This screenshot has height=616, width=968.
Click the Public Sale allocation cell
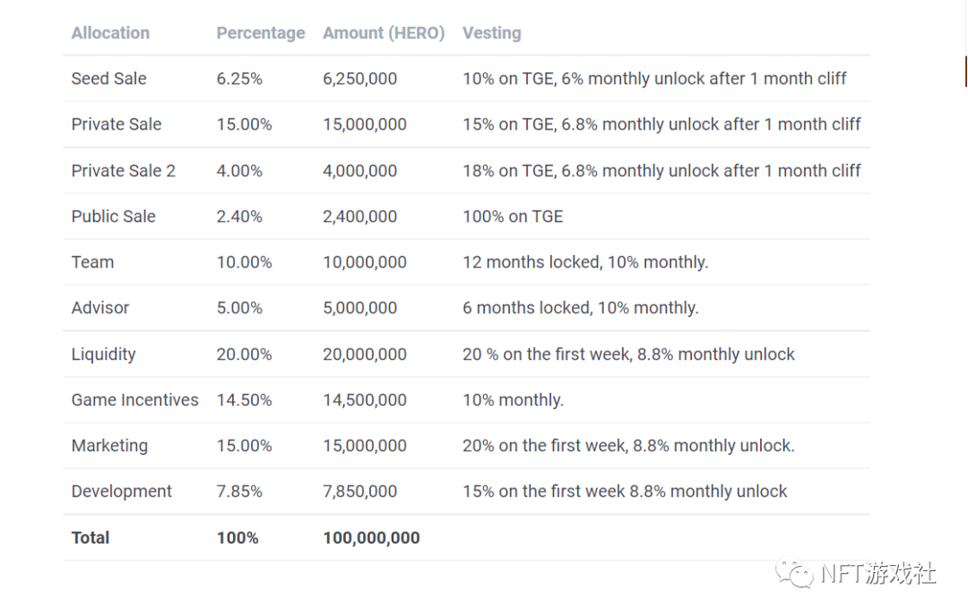point(113,217)
